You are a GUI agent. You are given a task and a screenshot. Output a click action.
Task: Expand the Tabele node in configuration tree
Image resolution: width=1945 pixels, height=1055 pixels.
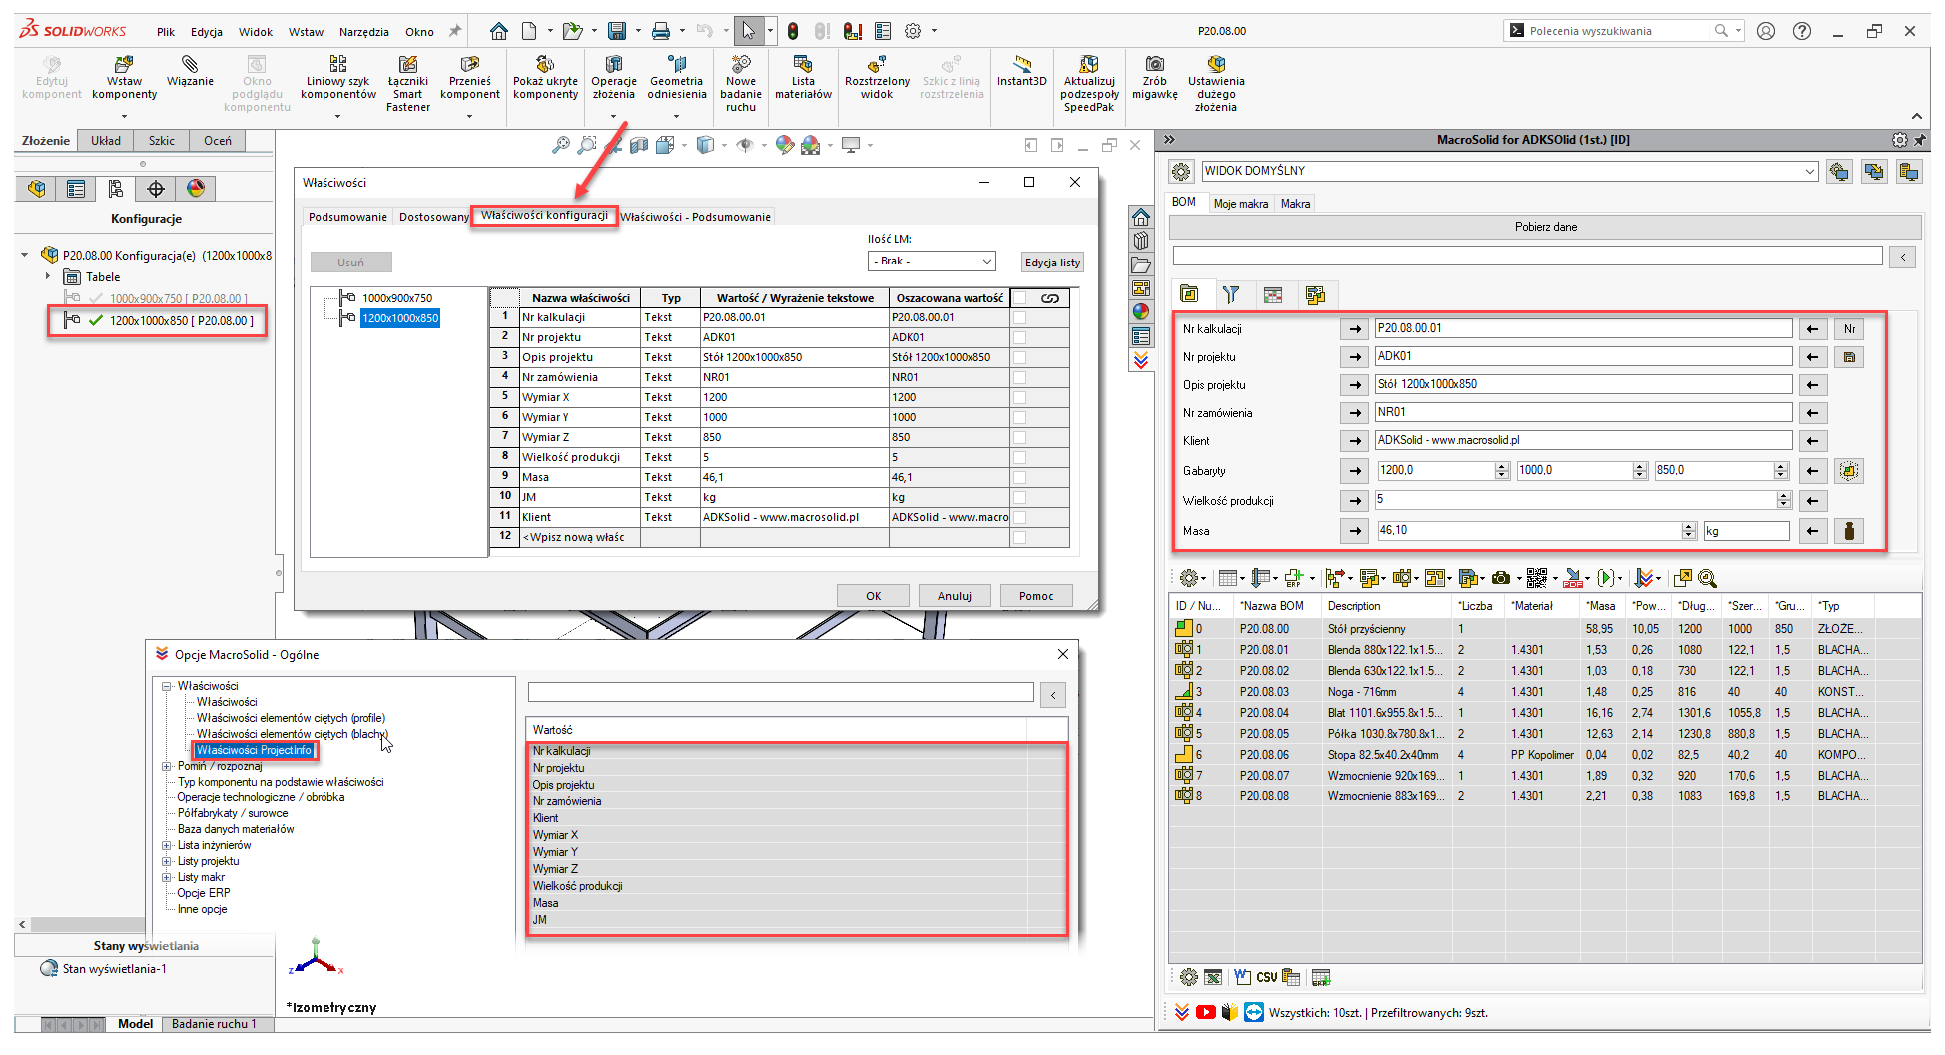pyautogui.click(x=47, y=276)
